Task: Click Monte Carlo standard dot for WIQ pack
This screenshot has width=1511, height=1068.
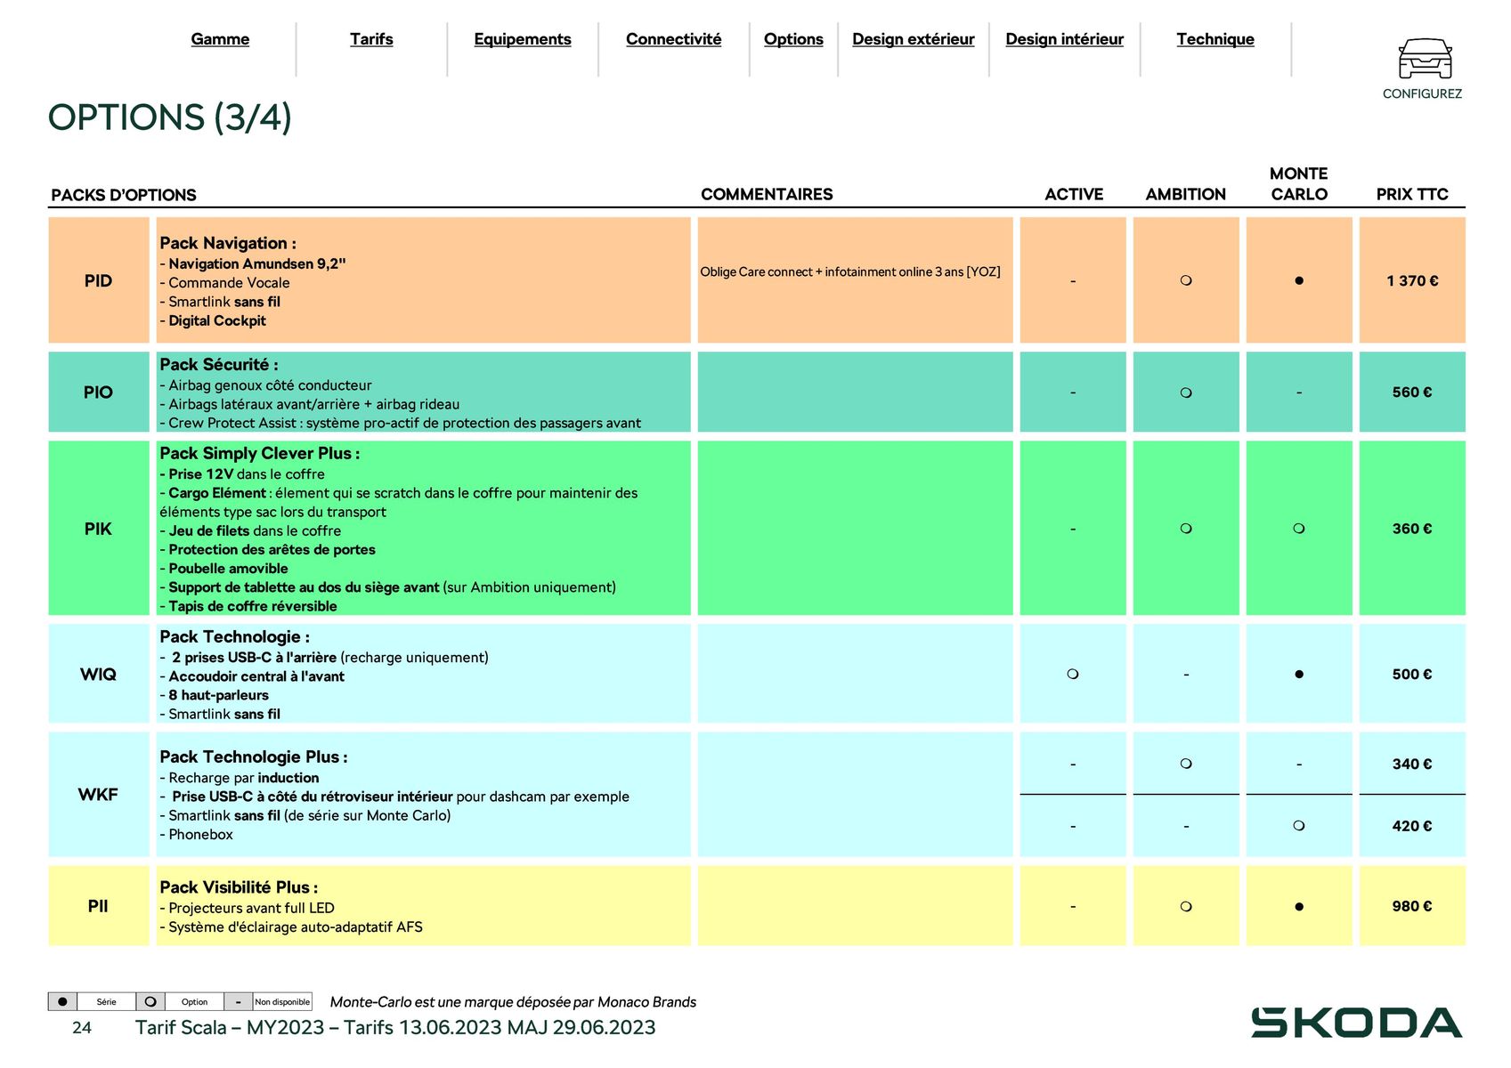Action: pyautogui.click(x=1299, y=674)
